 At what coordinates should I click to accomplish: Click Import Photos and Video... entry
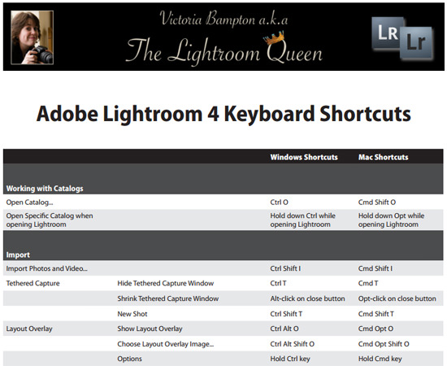click(x=47, y=268)
